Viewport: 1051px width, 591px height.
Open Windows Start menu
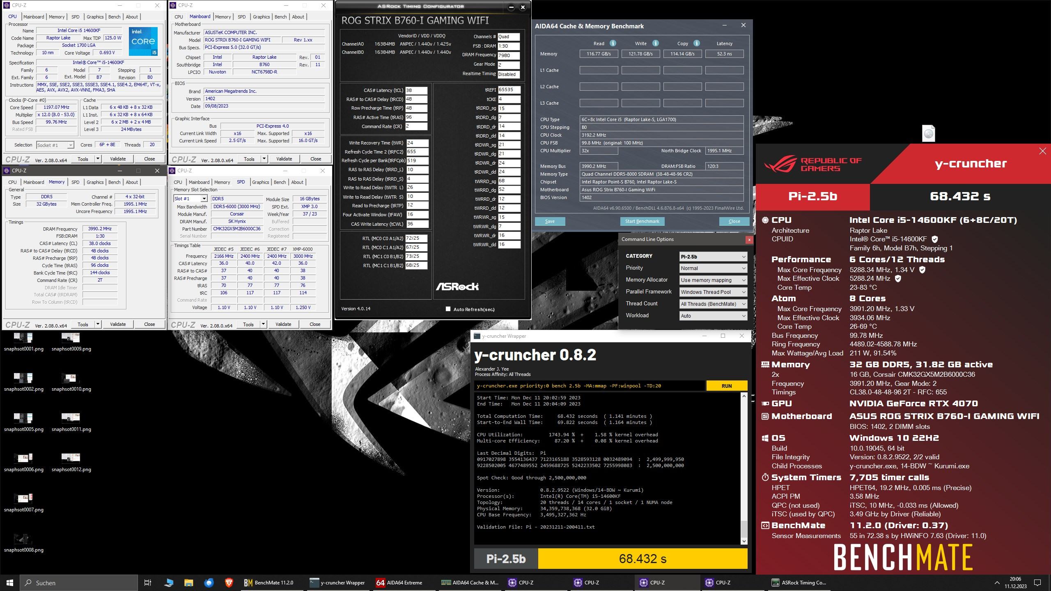pyautogui.click(x=10, y=582)
